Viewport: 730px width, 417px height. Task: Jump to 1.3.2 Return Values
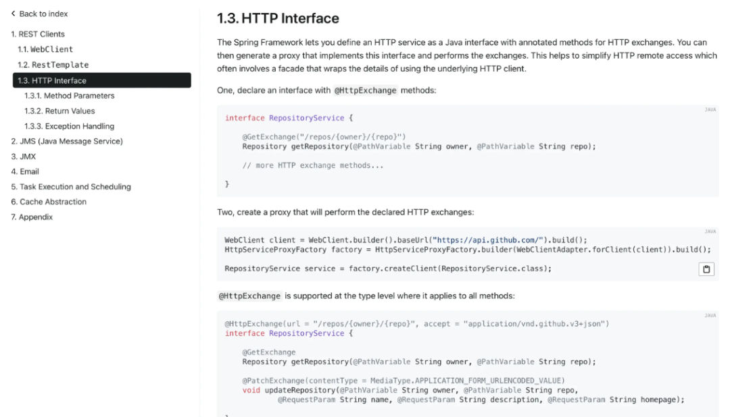pos(59,111)
